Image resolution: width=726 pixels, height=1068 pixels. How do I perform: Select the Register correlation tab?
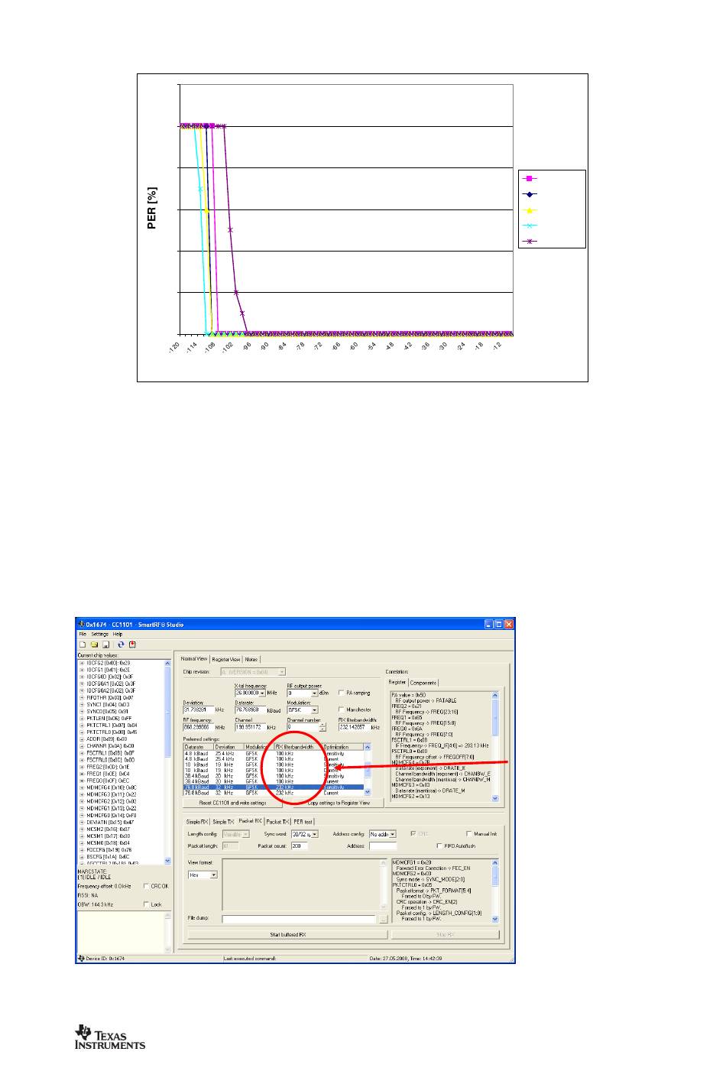397,682
